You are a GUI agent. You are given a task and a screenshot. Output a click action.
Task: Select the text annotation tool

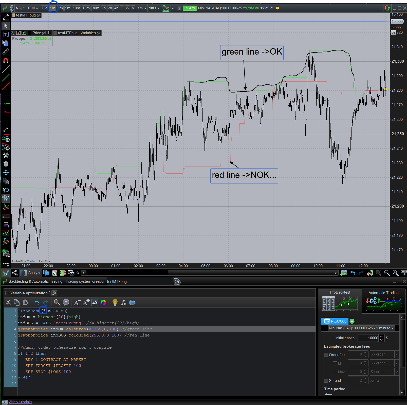click(6, 35)
